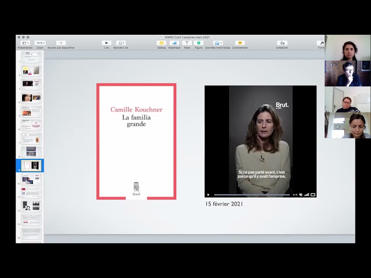This screenshot has width=371, height=278.
Task: Click the Collaborer icon
Action: click(x=282, y=43)
